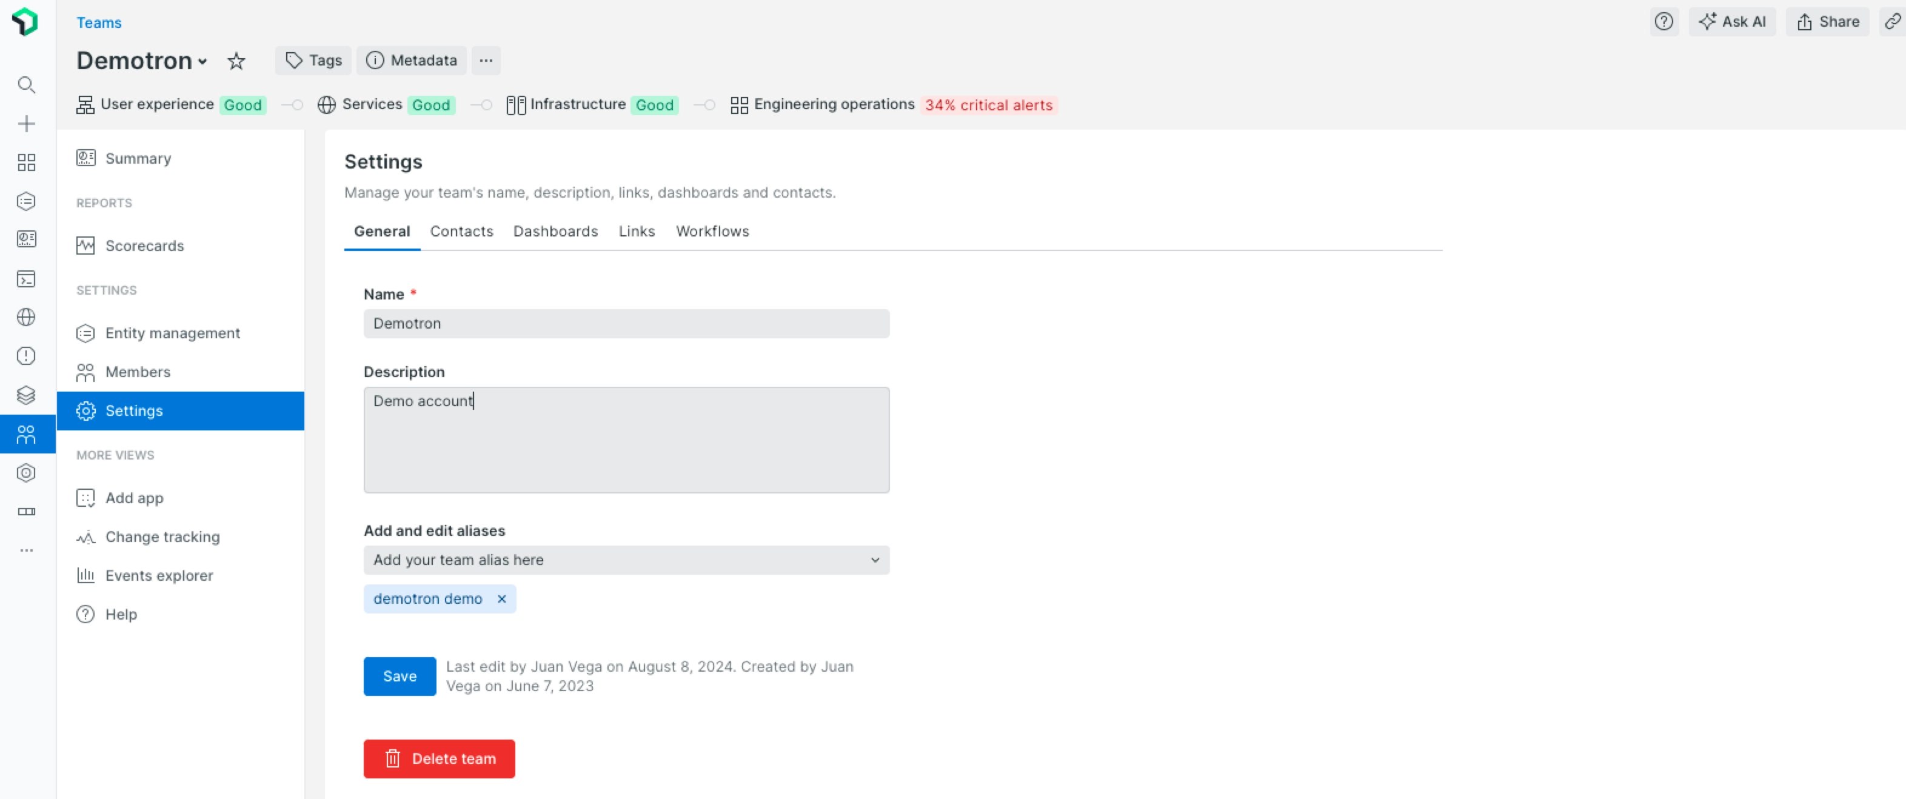Click the plus add-data icon in left rail
Viewport: 1906px width, 799px height.
27,124
